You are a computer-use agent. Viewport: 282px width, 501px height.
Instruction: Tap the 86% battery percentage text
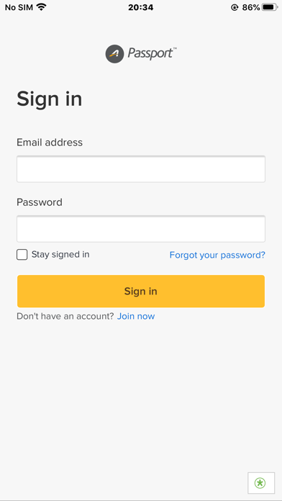pos(251,7)
